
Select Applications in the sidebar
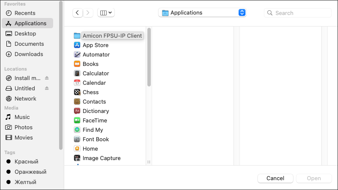27,23
